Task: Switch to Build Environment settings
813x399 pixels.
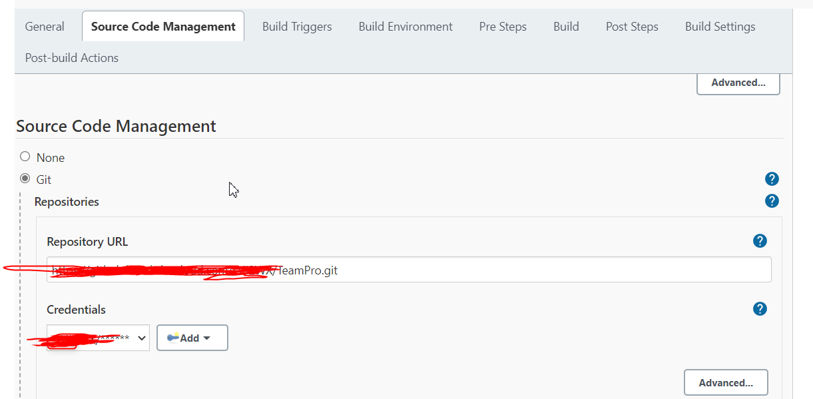Action: coord(406,26)
